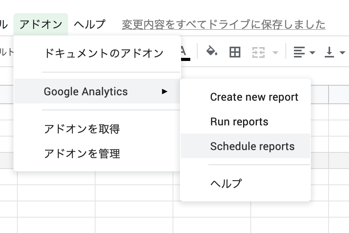Expand Google Analytics submenu
The height and width of the screenshot is (233, 349).
[x=97, y=91]
